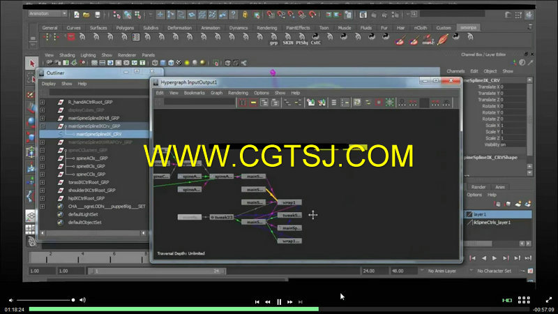Viewport: 558px width, 314px height.
Task: Click the yellow sphere lighting icon in viewport
Action: click(x=186, y=63)
